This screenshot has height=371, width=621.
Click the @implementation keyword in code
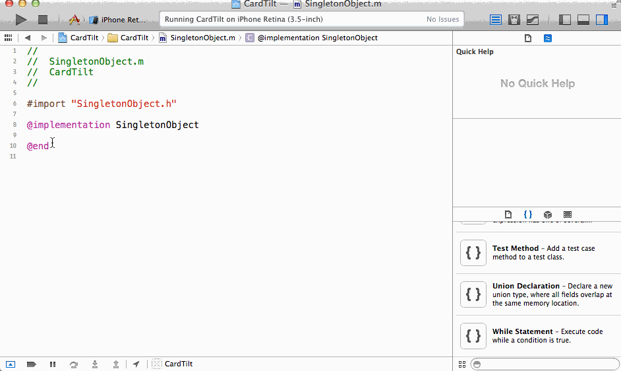tap(68, 125)
